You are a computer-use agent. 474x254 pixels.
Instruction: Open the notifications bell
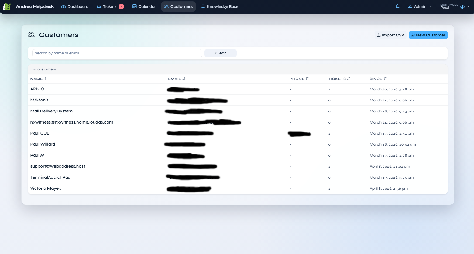click(397, 6)
